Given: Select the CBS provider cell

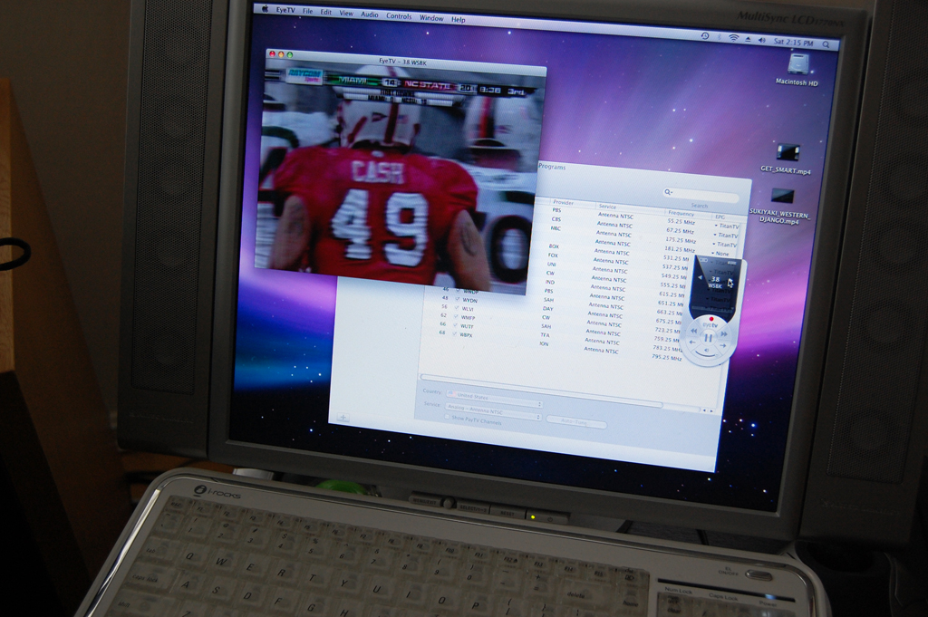Looking at the screenshot, I should coord(556,219).
